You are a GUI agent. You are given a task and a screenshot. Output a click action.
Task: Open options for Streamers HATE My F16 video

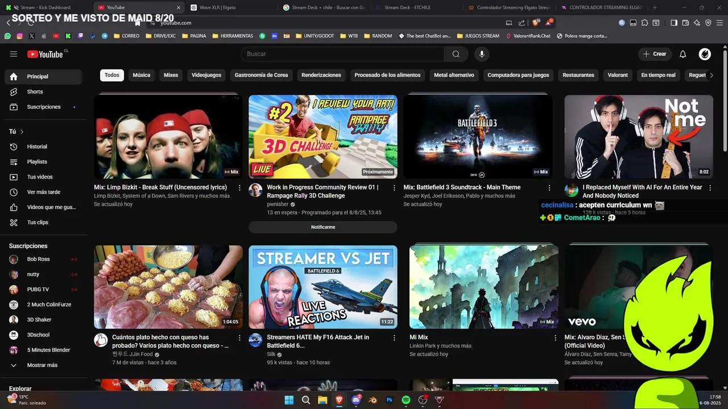[x=394, y=337]
